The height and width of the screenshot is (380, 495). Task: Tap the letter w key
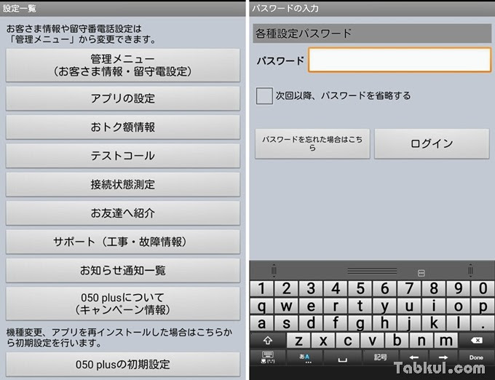pos(286,306)
